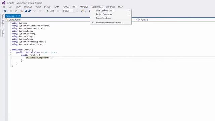Choose Repair Toolbox... menu entry

pos(111,18)
